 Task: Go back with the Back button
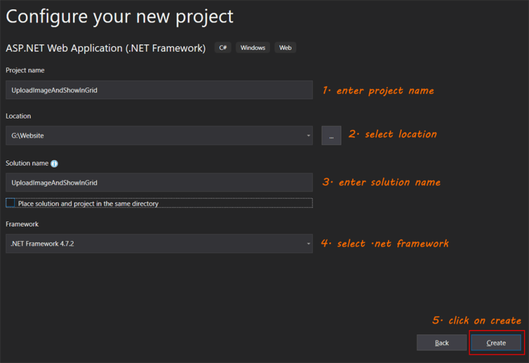pyautogui.click(x=442, y=342)
